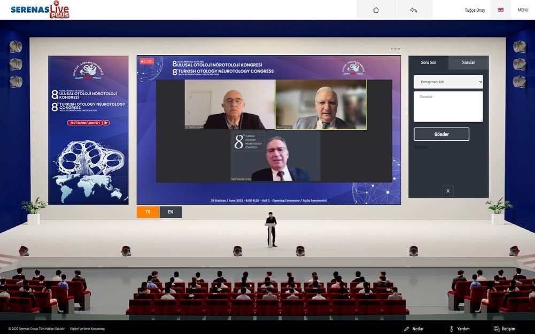Screen dimensions: 535x334
Task: Click the LIVE indicator badge
Action: [147, 61]
